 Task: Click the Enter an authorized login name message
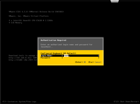coord(66,46)
